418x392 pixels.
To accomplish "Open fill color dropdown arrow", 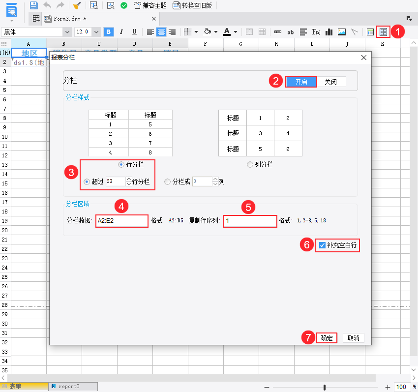I will (x=216, y=32).
